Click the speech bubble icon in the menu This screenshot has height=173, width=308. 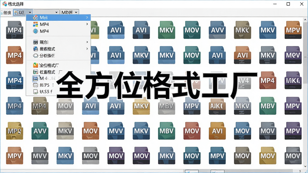(35, 56)
